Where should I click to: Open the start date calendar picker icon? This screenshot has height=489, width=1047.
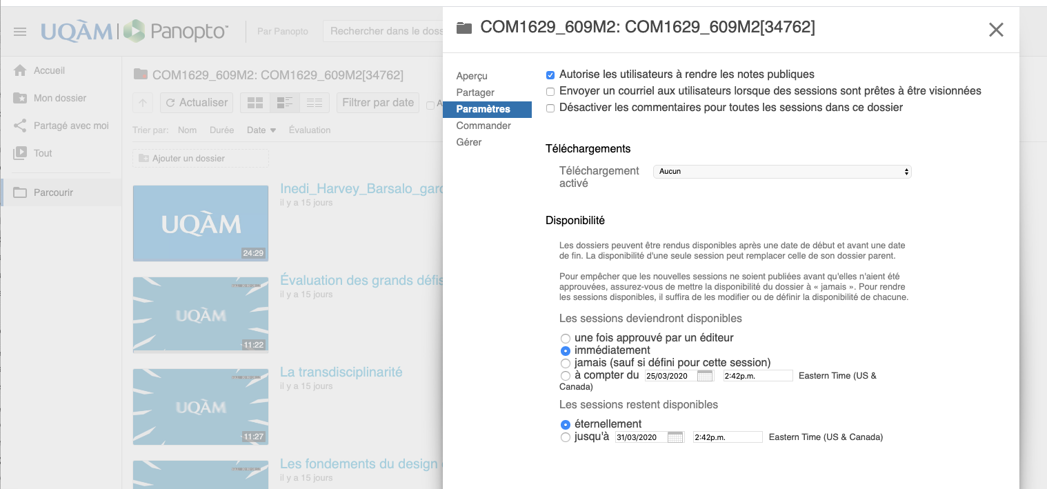pyautogui.click(x=705, y=376)
